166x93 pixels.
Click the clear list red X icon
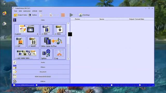coord(51,15)
